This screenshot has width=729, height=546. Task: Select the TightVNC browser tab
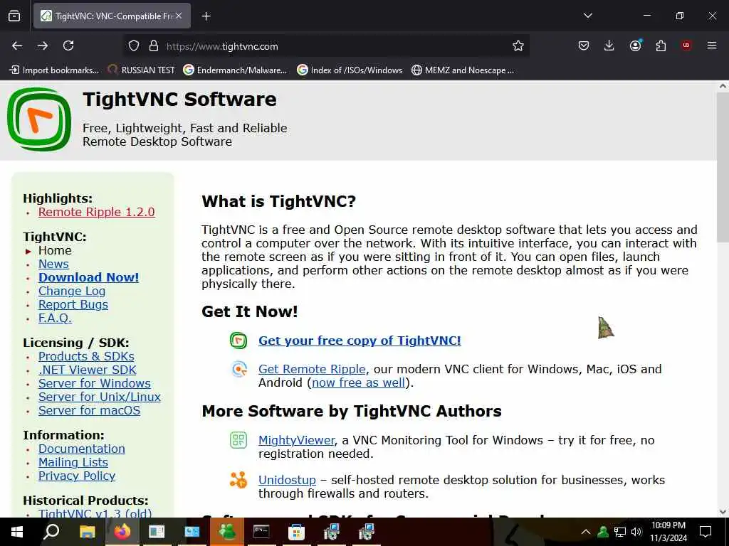(x=112, y=16)
